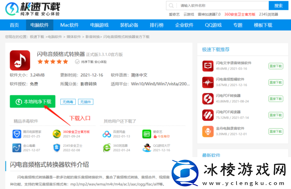The width and height of the screenshot is (291, 189).
Task: Click the red 360安全卫士官方版 list link
Action: pos(76,132)
